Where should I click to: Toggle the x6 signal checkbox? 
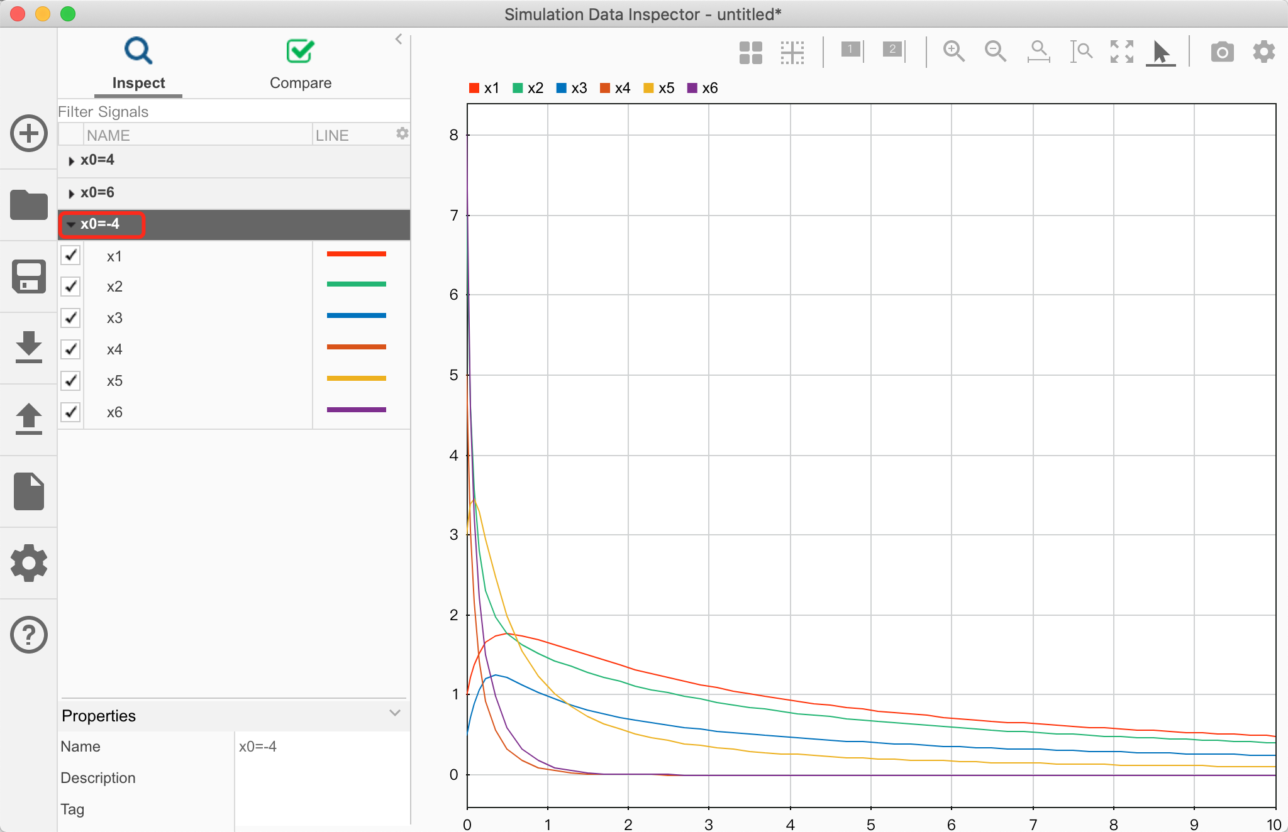coord(71,412)
